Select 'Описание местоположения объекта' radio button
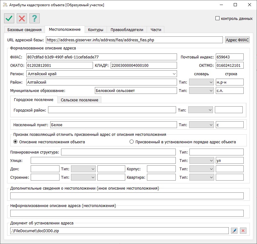 [15, 142]
